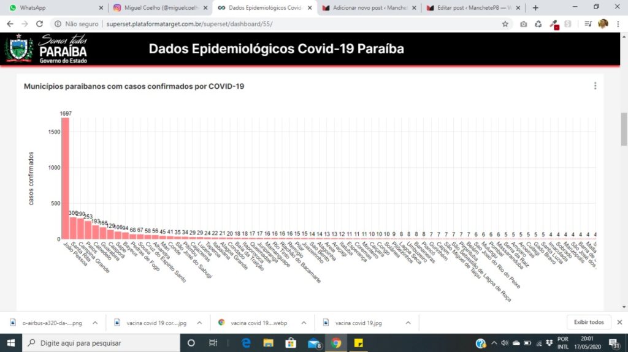Click the camera extension icon

[524, 24]
